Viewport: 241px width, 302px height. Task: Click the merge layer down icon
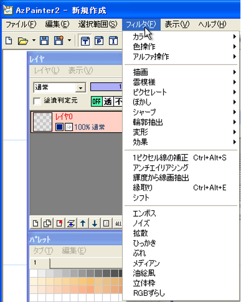click(71, 223)
